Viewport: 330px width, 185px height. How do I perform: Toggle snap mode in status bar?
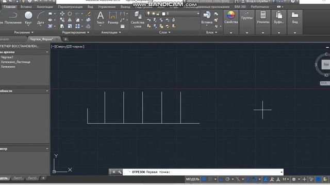(x=210, y=179)
